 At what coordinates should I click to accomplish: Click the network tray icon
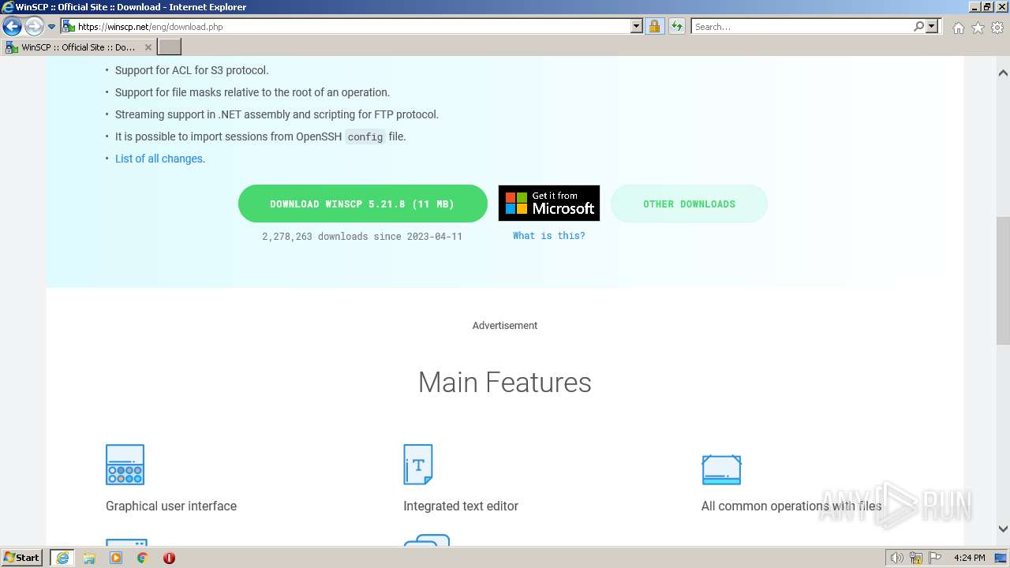pyautogui.click(x=916, y=558)
